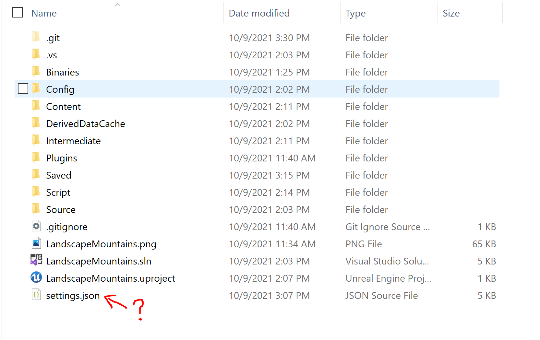
Task: Click the ascending sort arrow above Name
Action: [x=118, y=4]
